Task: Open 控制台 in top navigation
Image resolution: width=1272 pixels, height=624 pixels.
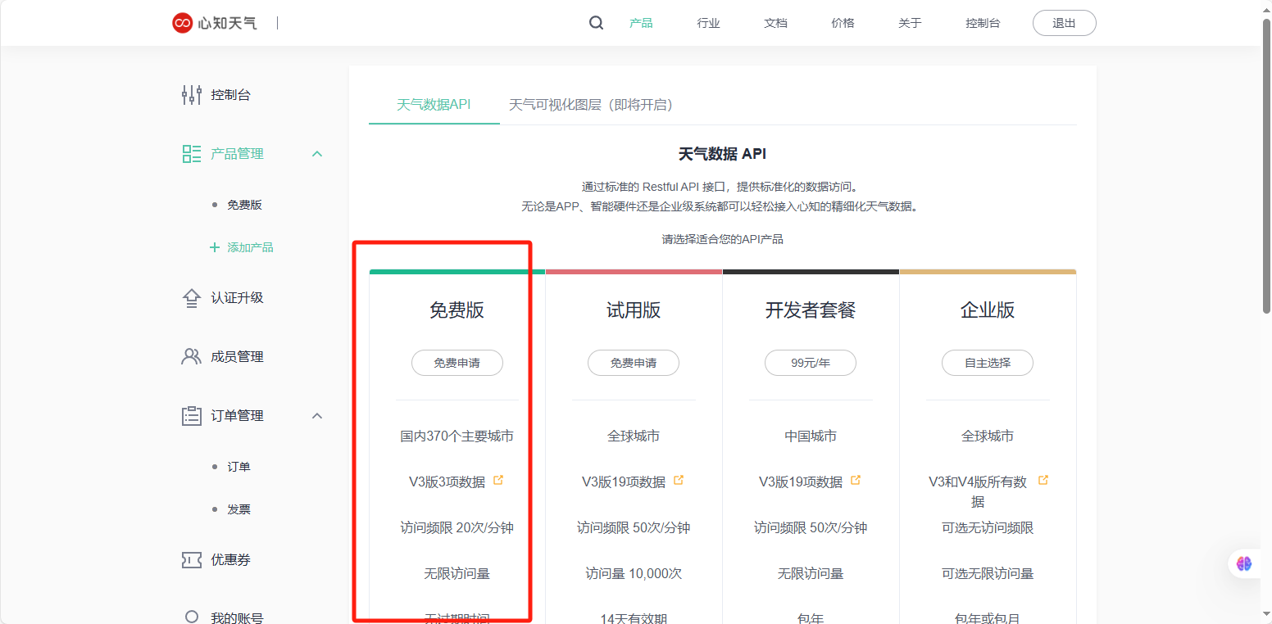Action: click(983, 23)
